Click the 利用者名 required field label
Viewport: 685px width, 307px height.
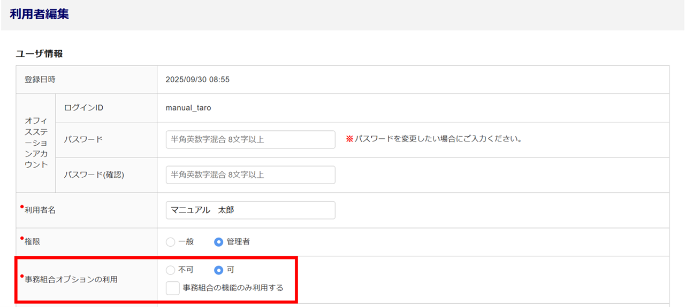click(x=40, y=210)
